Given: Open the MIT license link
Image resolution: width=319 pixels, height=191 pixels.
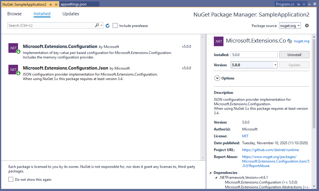Looking at the screenshot, I should click(245, 136).
